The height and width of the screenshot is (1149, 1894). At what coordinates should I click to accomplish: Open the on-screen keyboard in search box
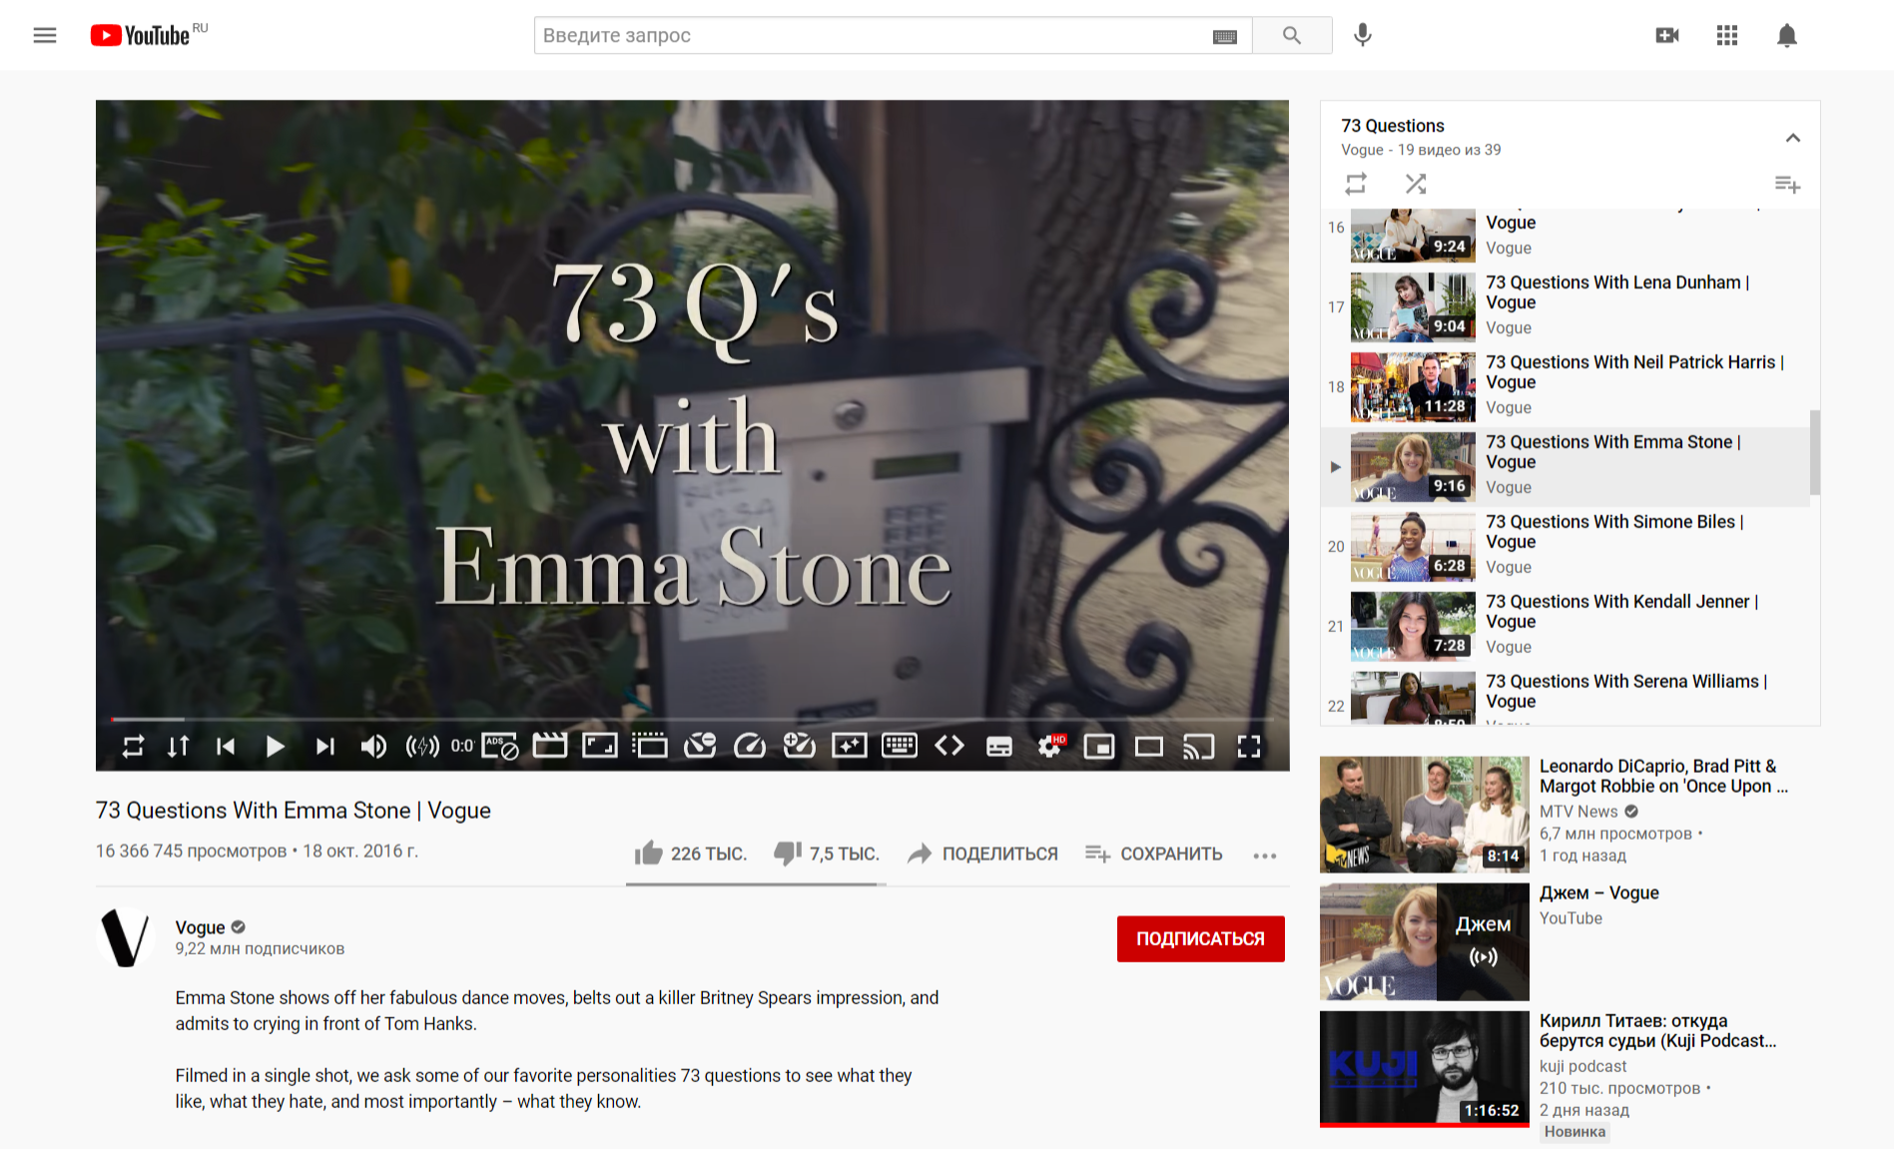pos(1225,37)
